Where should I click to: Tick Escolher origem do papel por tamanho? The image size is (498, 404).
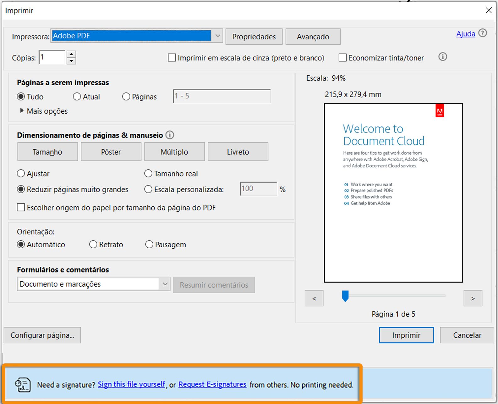tap(21, 207)
